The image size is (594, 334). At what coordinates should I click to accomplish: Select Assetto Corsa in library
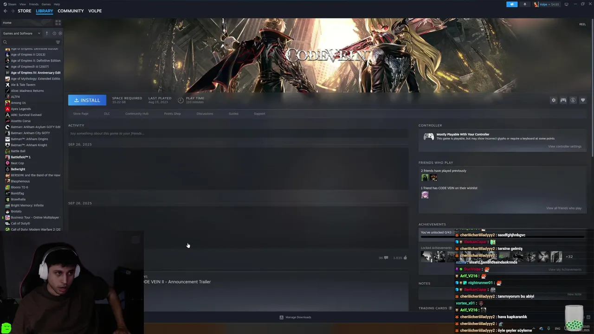[20, 121]
